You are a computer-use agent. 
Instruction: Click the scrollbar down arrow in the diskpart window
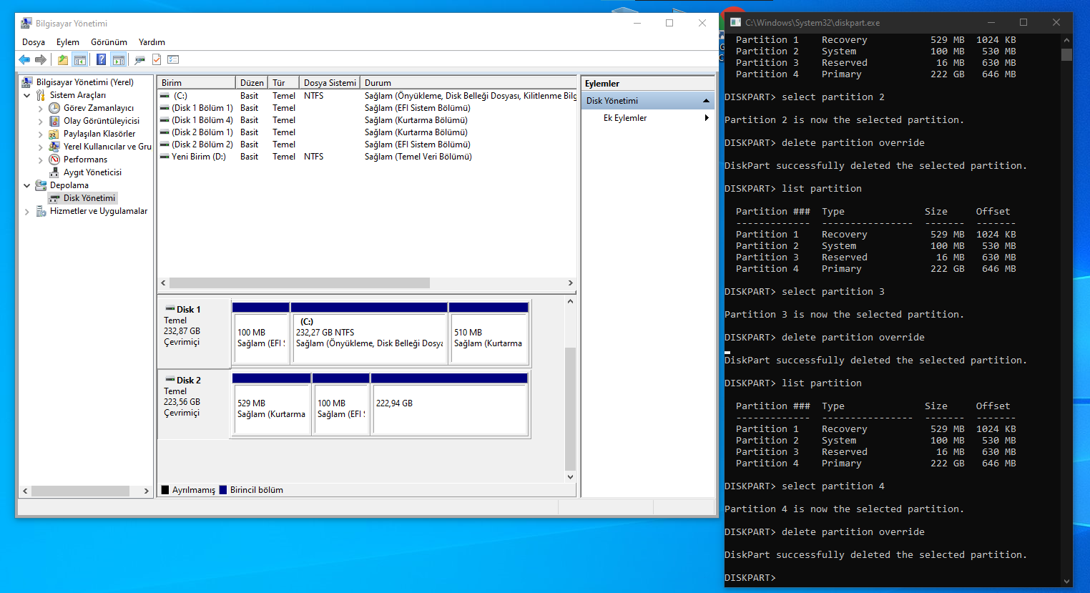tap(1066, 582)
